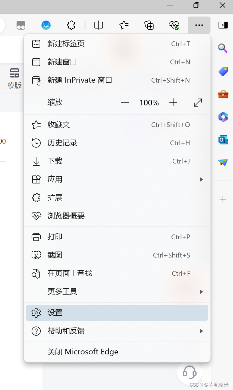Screen dimensions: 233x390
Task: Open 浏览器概要 menu entry
Action: coord(117,216)
